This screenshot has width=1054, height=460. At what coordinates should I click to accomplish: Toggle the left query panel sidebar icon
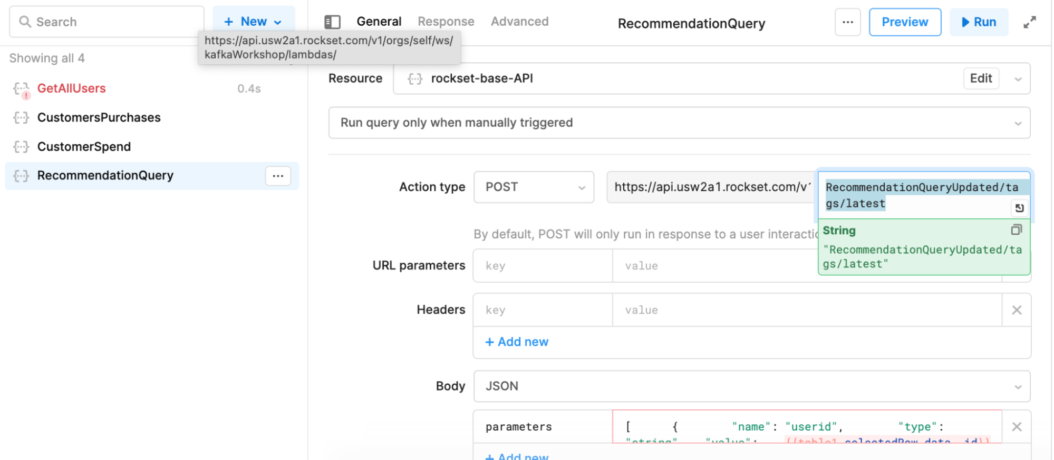332,22
